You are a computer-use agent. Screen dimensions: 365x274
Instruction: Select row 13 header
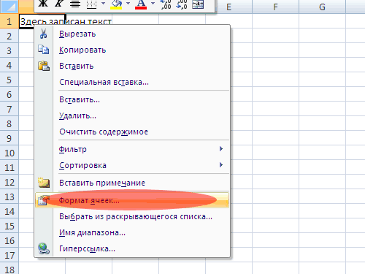click(x=9, y=197)
